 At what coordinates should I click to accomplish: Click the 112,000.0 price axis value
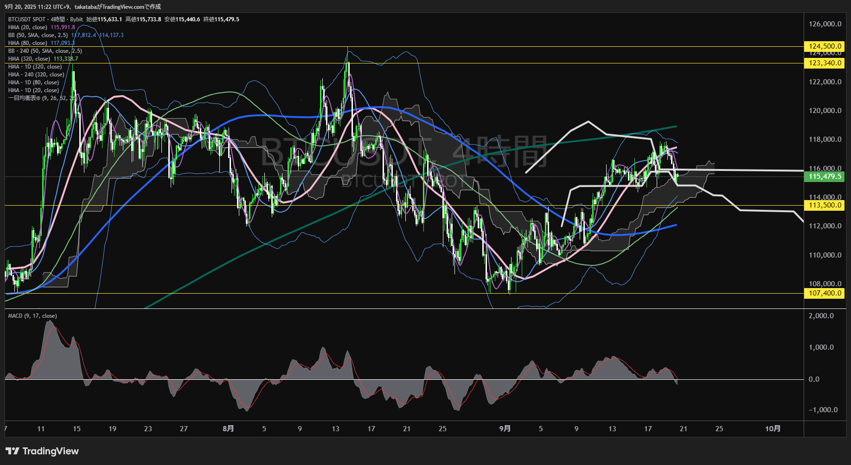pos(825,226)
